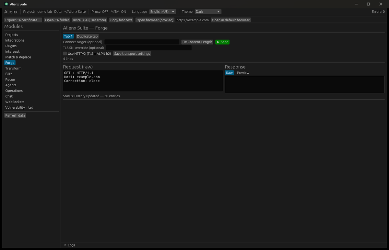The height and width of the screenshot is (250, 389).
Task: Click into the raw request editor
Action: (143, 81)
